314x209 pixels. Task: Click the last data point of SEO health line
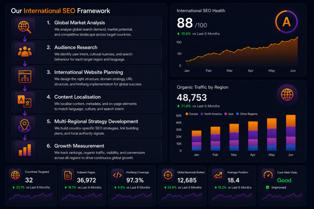(297, 37)
